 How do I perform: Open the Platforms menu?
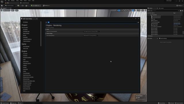[46, 5]
